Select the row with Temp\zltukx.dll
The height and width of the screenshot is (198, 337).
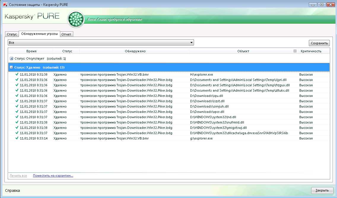[169, 90]
